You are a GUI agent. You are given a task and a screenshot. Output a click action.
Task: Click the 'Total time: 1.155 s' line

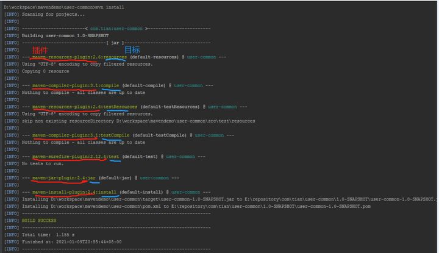coord(48,234)
